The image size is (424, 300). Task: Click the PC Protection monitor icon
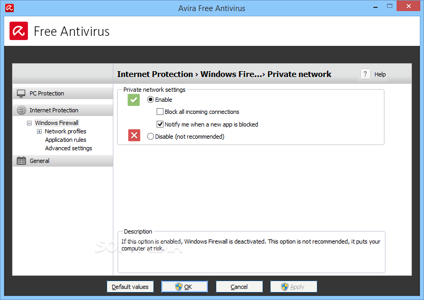21,93
